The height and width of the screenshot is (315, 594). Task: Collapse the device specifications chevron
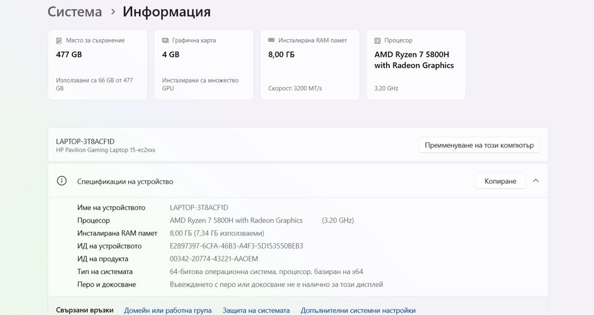536,181
